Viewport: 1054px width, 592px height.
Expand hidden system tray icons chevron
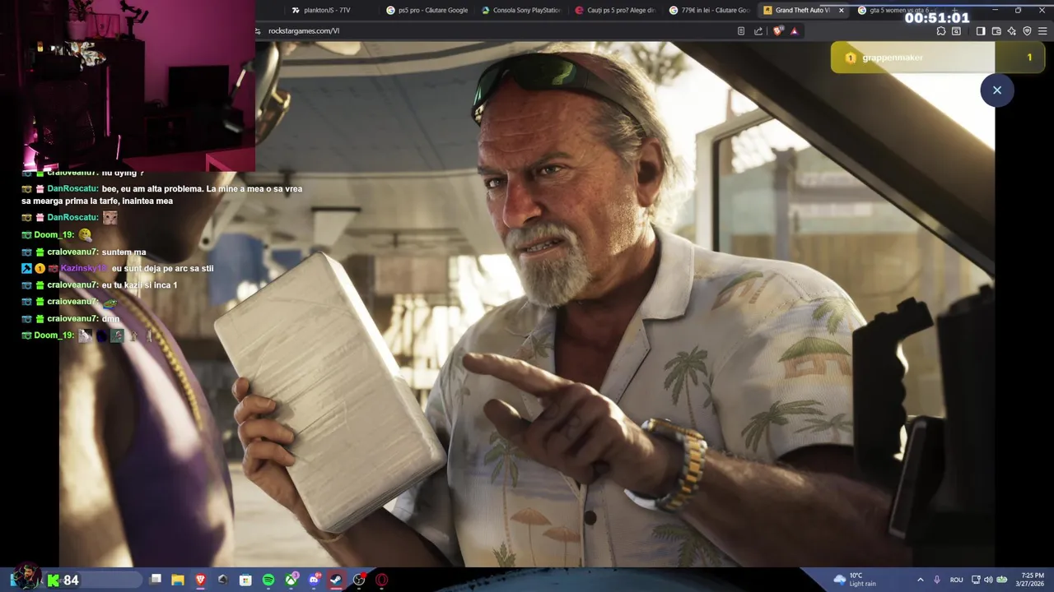coord(920,580)
